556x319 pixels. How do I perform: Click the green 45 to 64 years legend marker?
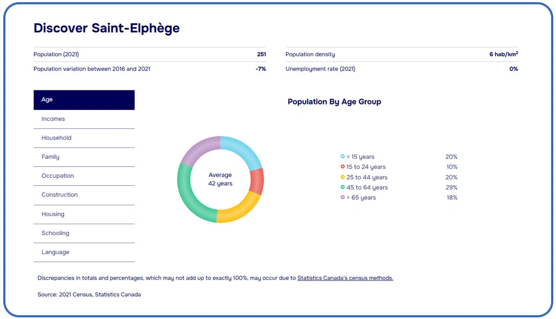pos(342,187)
